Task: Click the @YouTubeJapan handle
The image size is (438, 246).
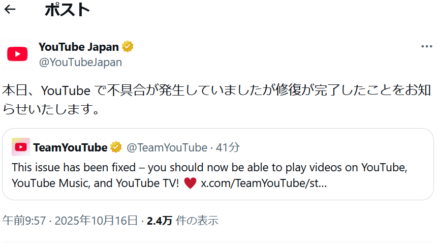Action: point(80,63)
